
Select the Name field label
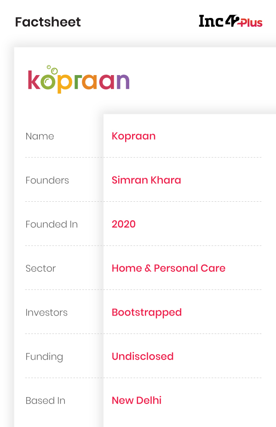click(40, 136)
